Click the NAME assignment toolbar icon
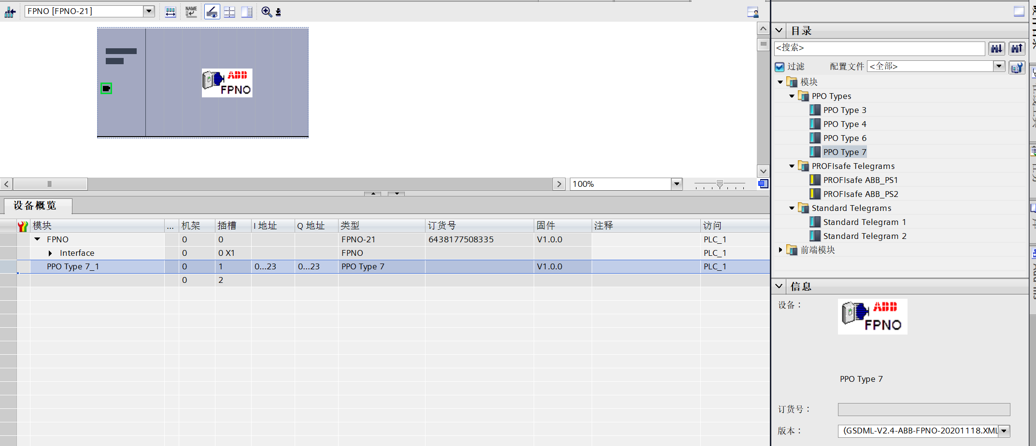Screen dimensions: 1036x446 (191, 12)
